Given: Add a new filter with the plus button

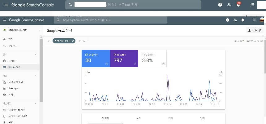Looking at the screenshot, I should (x=83, y=41).
